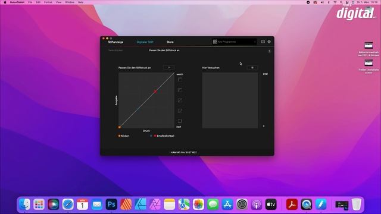Click the Klicken legend label
Image resolution: width=381 pixels, height=214 pixels.
[x=125, y=136]
